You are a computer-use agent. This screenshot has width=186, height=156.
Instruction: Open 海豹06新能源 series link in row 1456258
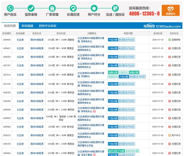coord(37,101)
